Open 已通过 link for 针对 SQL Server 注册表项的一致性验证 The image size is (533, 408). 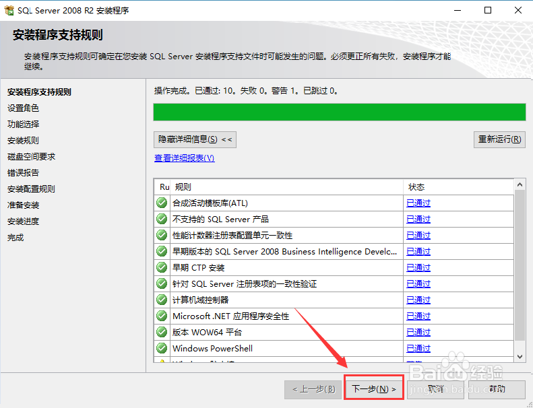click(418, 283)
